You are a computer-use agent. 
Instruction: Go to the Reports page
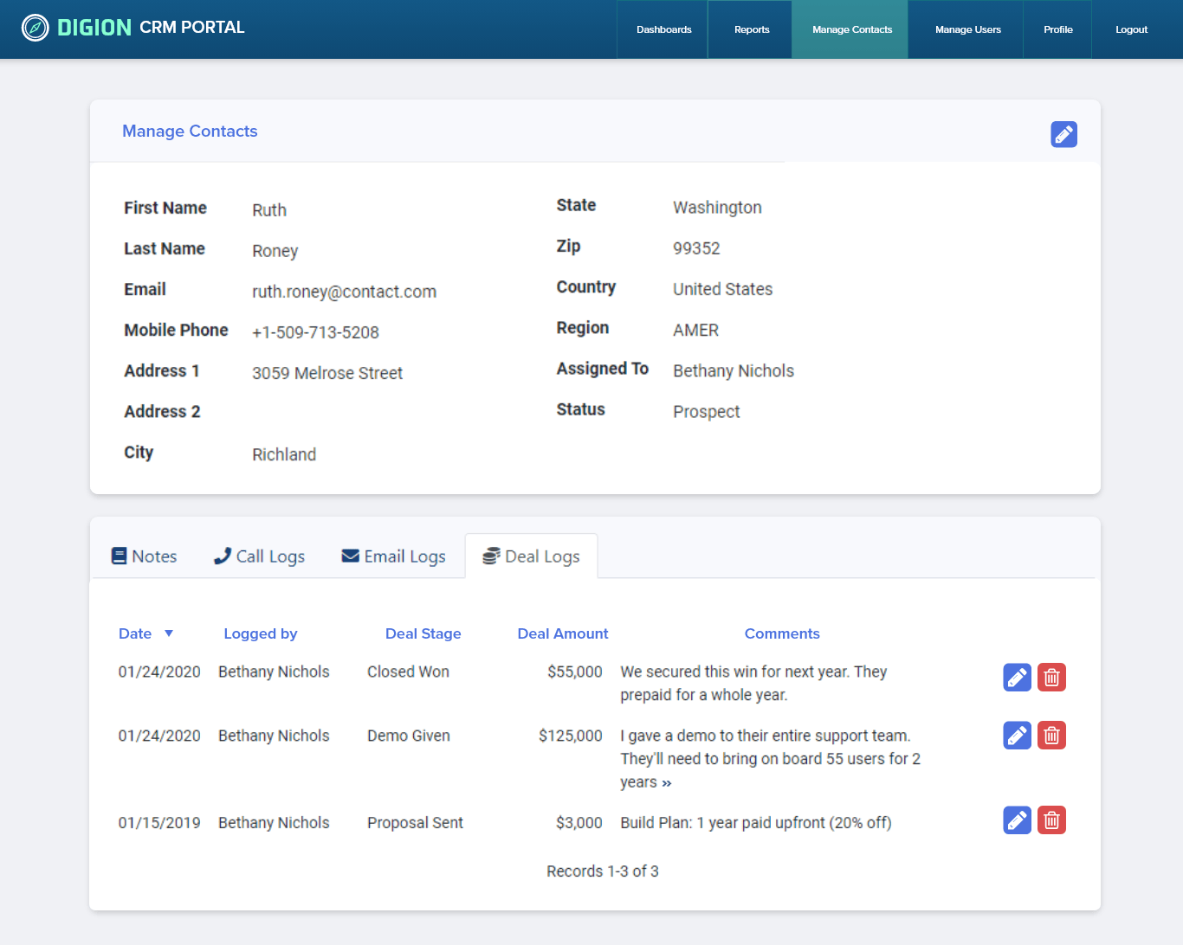[x=751, y=29]
